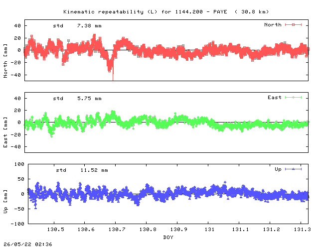Click the Up [mm] axis label
Image resolution: width=319 pixels, height=247 pixels.
pos(5,202)
